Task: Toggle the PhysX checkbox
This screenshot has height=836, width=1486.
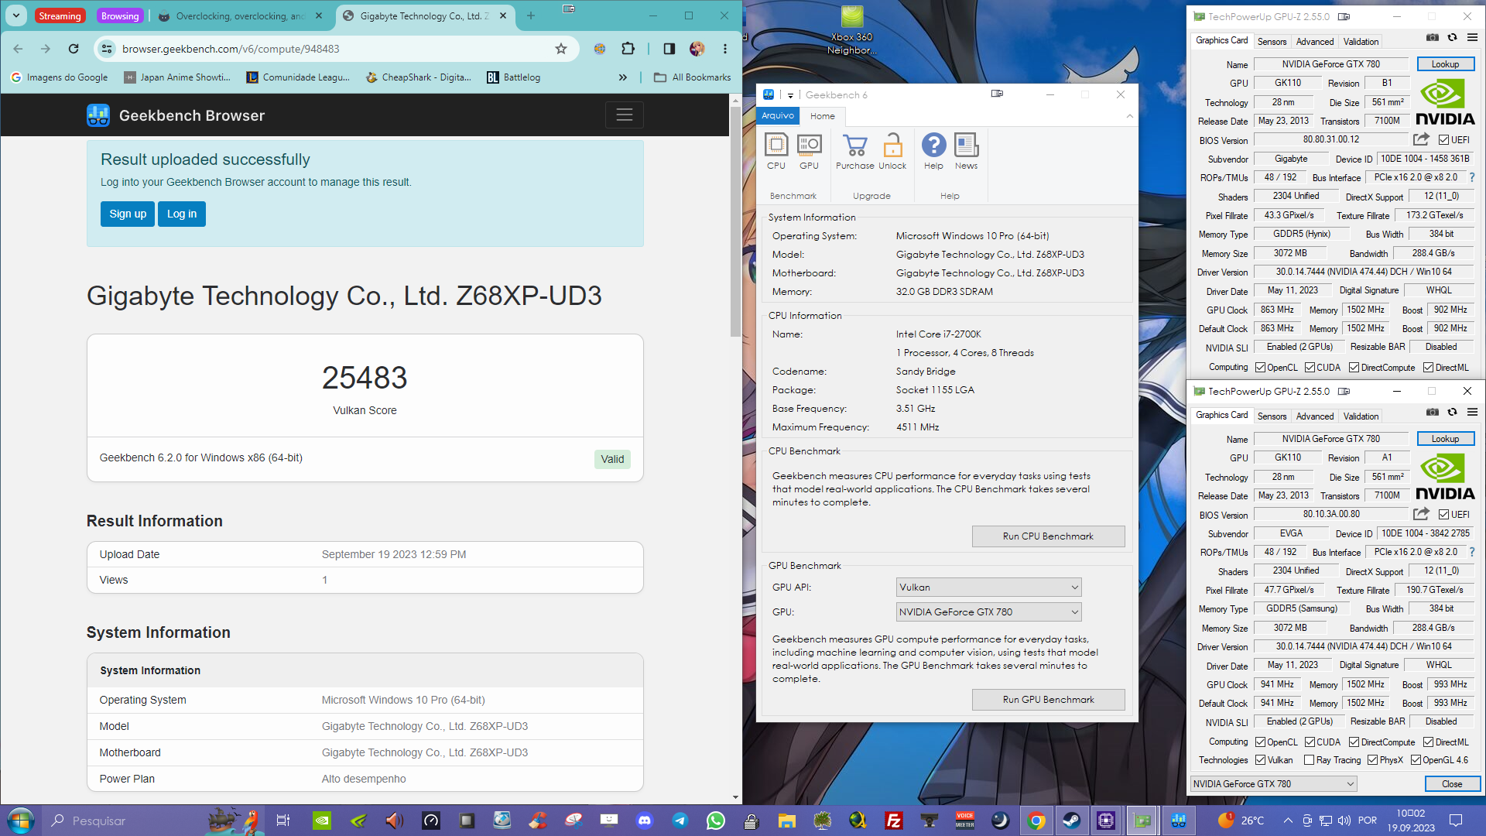Action: coord(1372,760)
